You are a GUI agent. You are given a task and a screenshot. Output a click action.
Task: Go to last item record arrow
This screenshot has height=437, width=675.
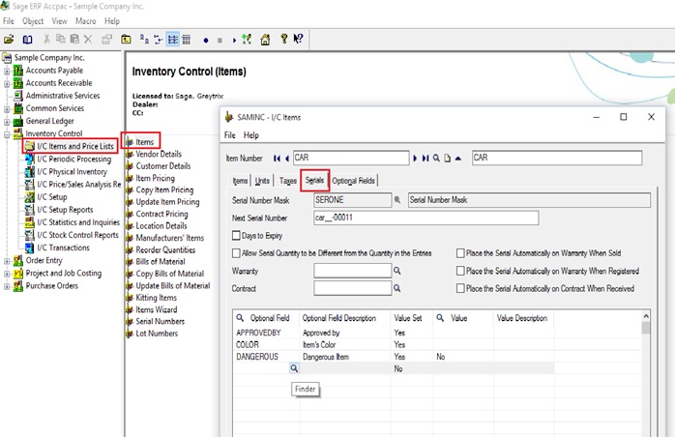tap(426, 158)
